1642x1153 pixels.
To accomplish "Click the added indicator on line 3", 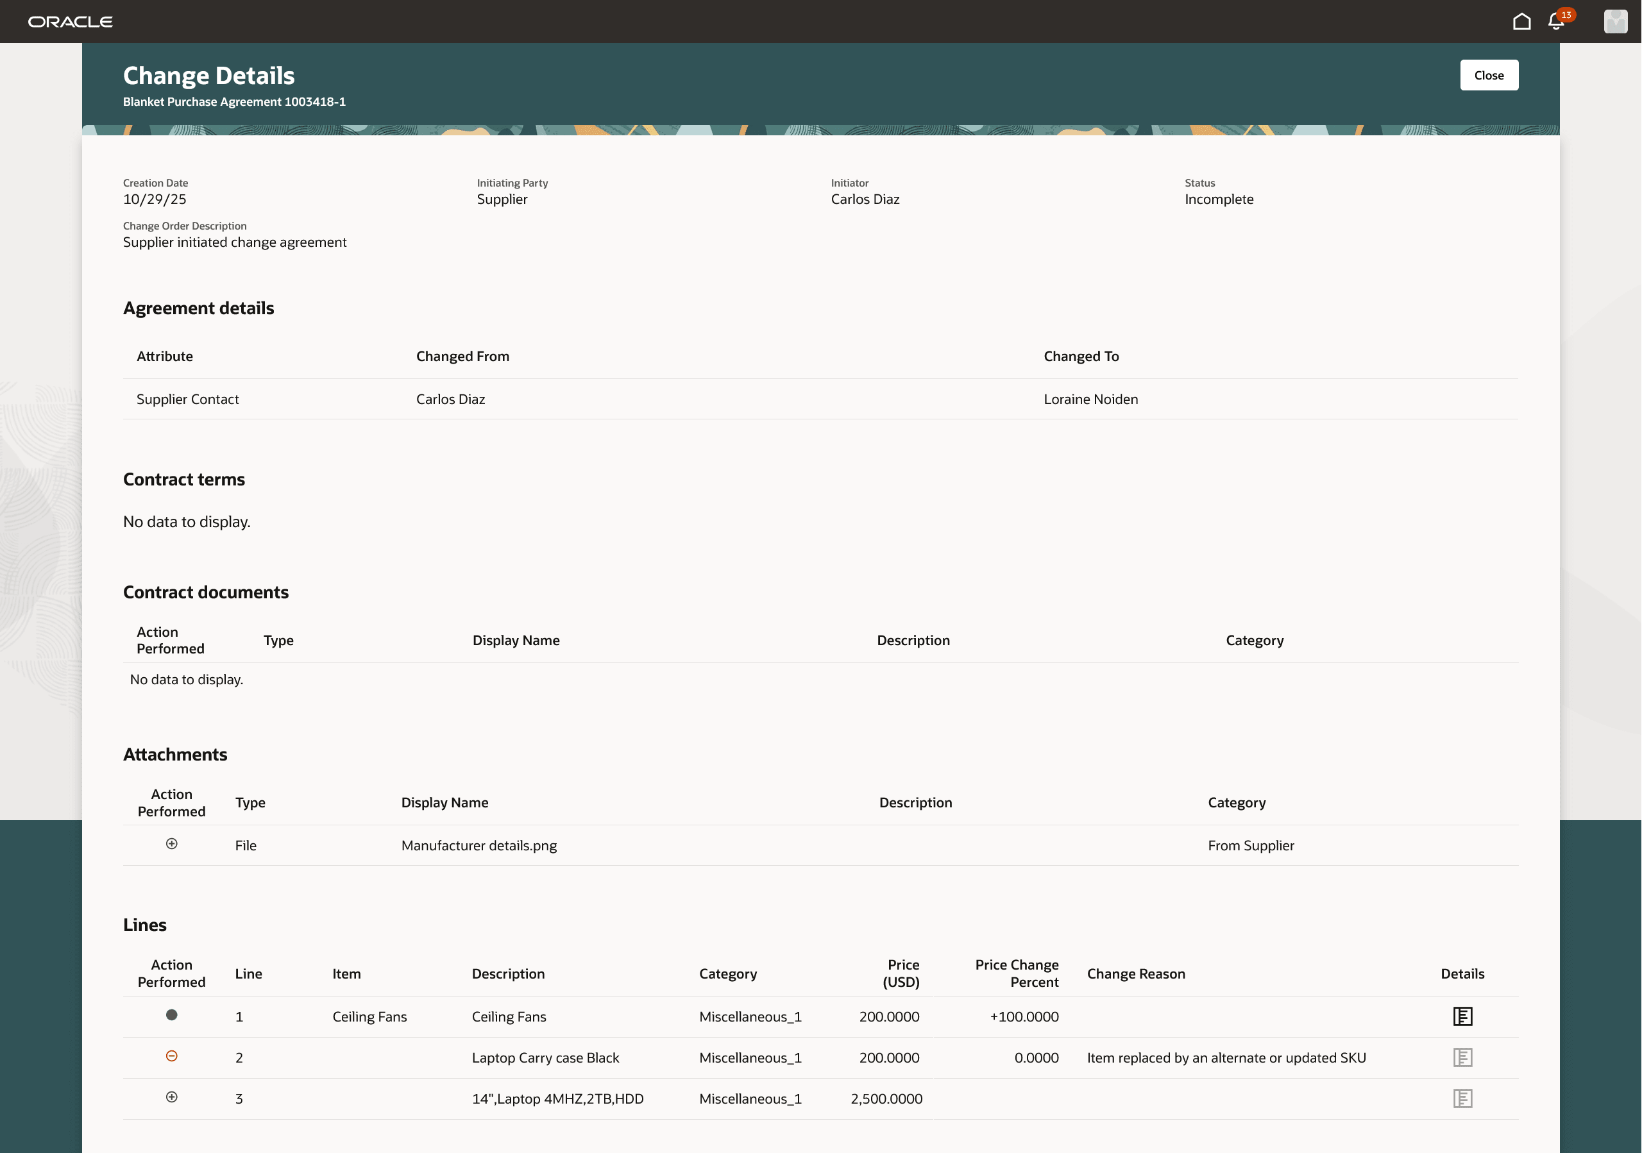I will [172, 1098].
